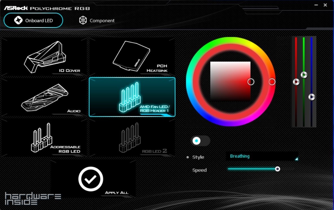
Task: Click the blue channel slider knob
Action: 311,97
